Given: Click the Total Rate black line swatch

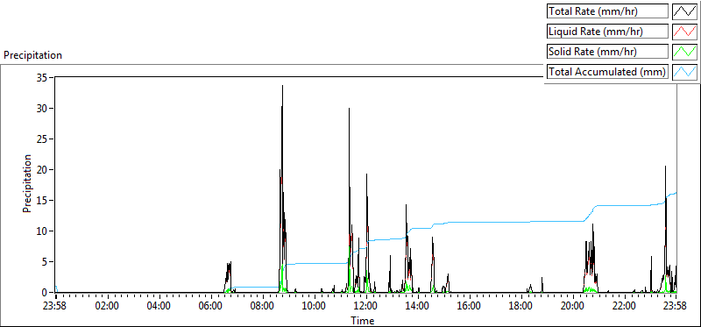Looking at the screenshot, I should click(x=684, y=11).
